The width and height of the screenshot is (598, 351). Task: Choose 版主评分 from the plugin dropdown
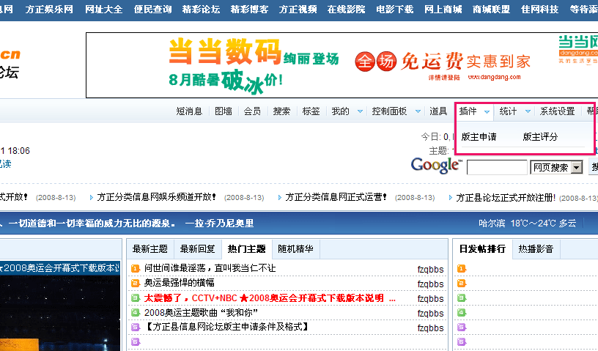540,137
